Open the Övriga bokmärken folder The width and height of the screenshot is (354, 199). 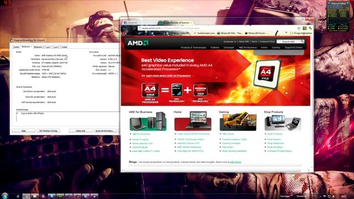coord(301,33)
